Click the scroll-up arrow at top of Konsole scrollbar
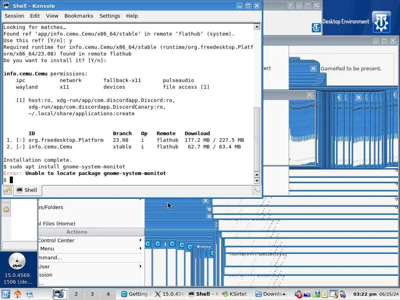The height and width of the screenshot is (300, 400). (x=257, y=27)
